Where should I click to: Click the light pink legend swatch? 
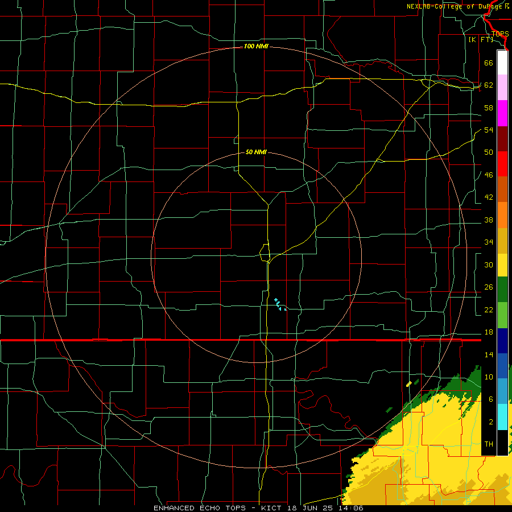(502, 88)
